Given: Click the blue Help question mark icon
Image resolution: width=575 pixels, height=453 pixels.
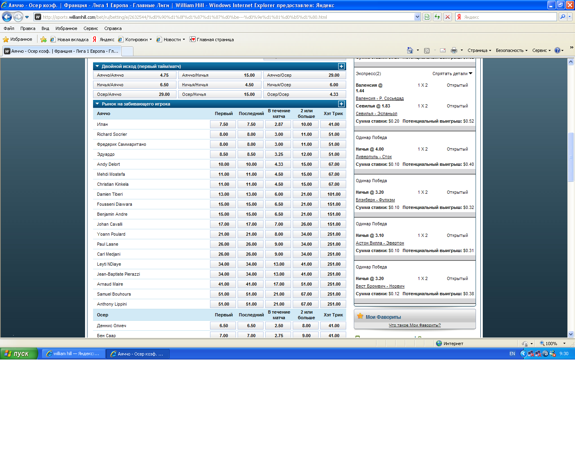Looking at the screenshot, I should point(557,50).
